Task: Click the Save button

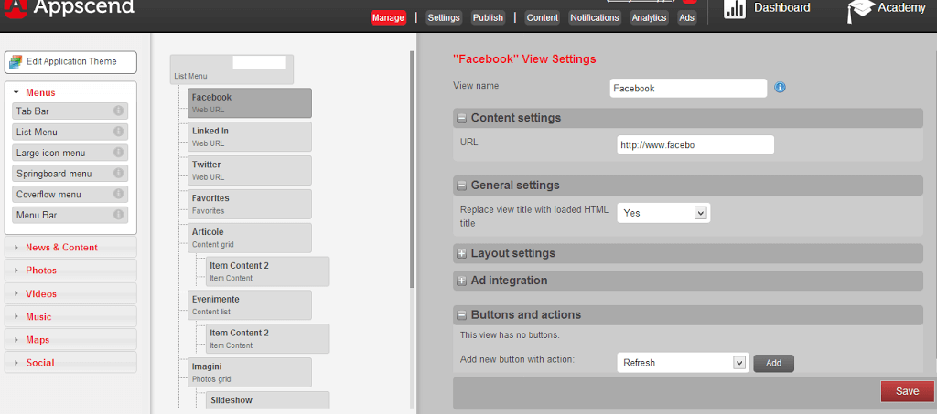Action: click(907, 391)
